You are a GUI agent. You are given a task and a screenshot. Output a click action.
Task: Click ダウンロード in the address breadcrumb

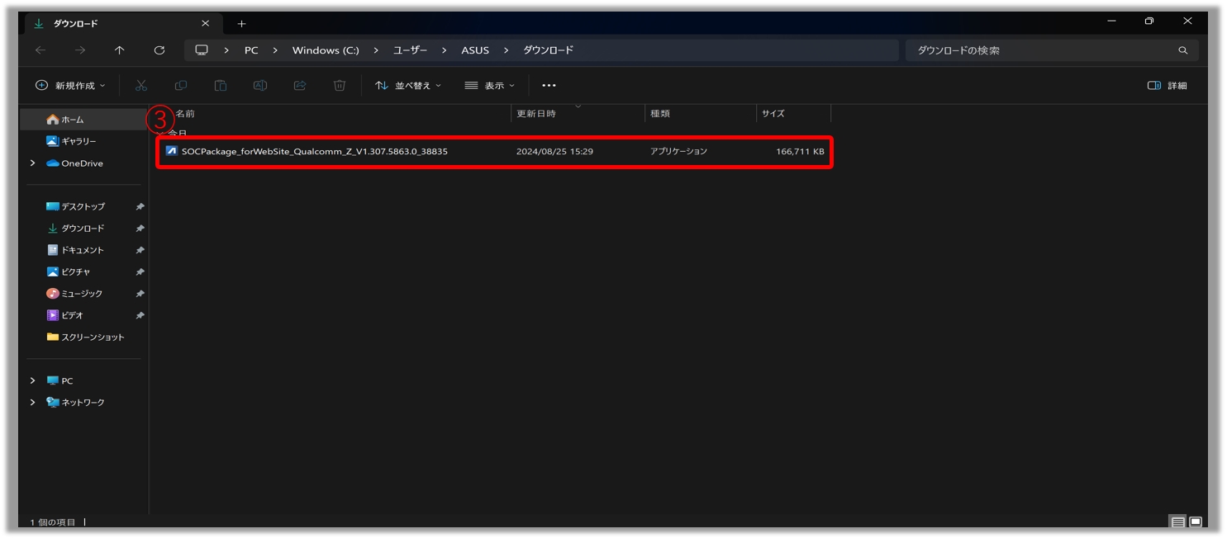[x=548, y=50]
